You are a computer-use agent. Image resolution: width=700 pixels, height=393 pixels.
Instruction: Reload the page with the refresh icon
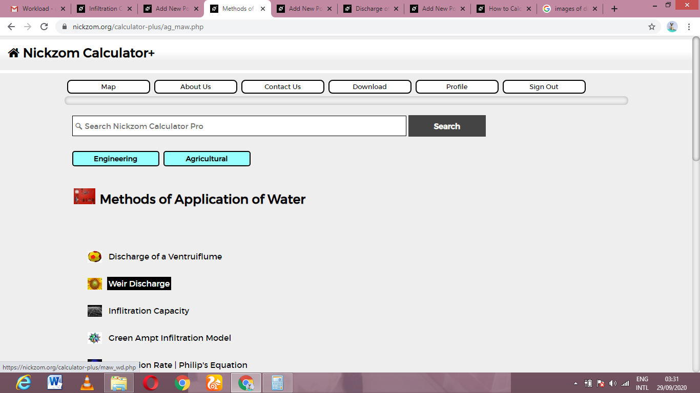pos(44,27)
